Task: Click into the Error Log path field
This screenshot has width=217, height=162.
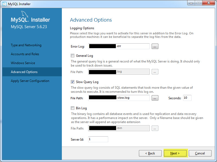Action: click(x=119, y=46)
